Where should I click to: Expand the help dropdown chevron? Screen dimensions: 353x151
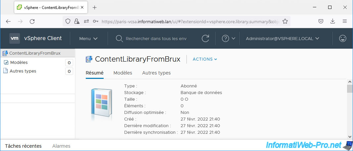pyautogui.click(x=233, y=38)
